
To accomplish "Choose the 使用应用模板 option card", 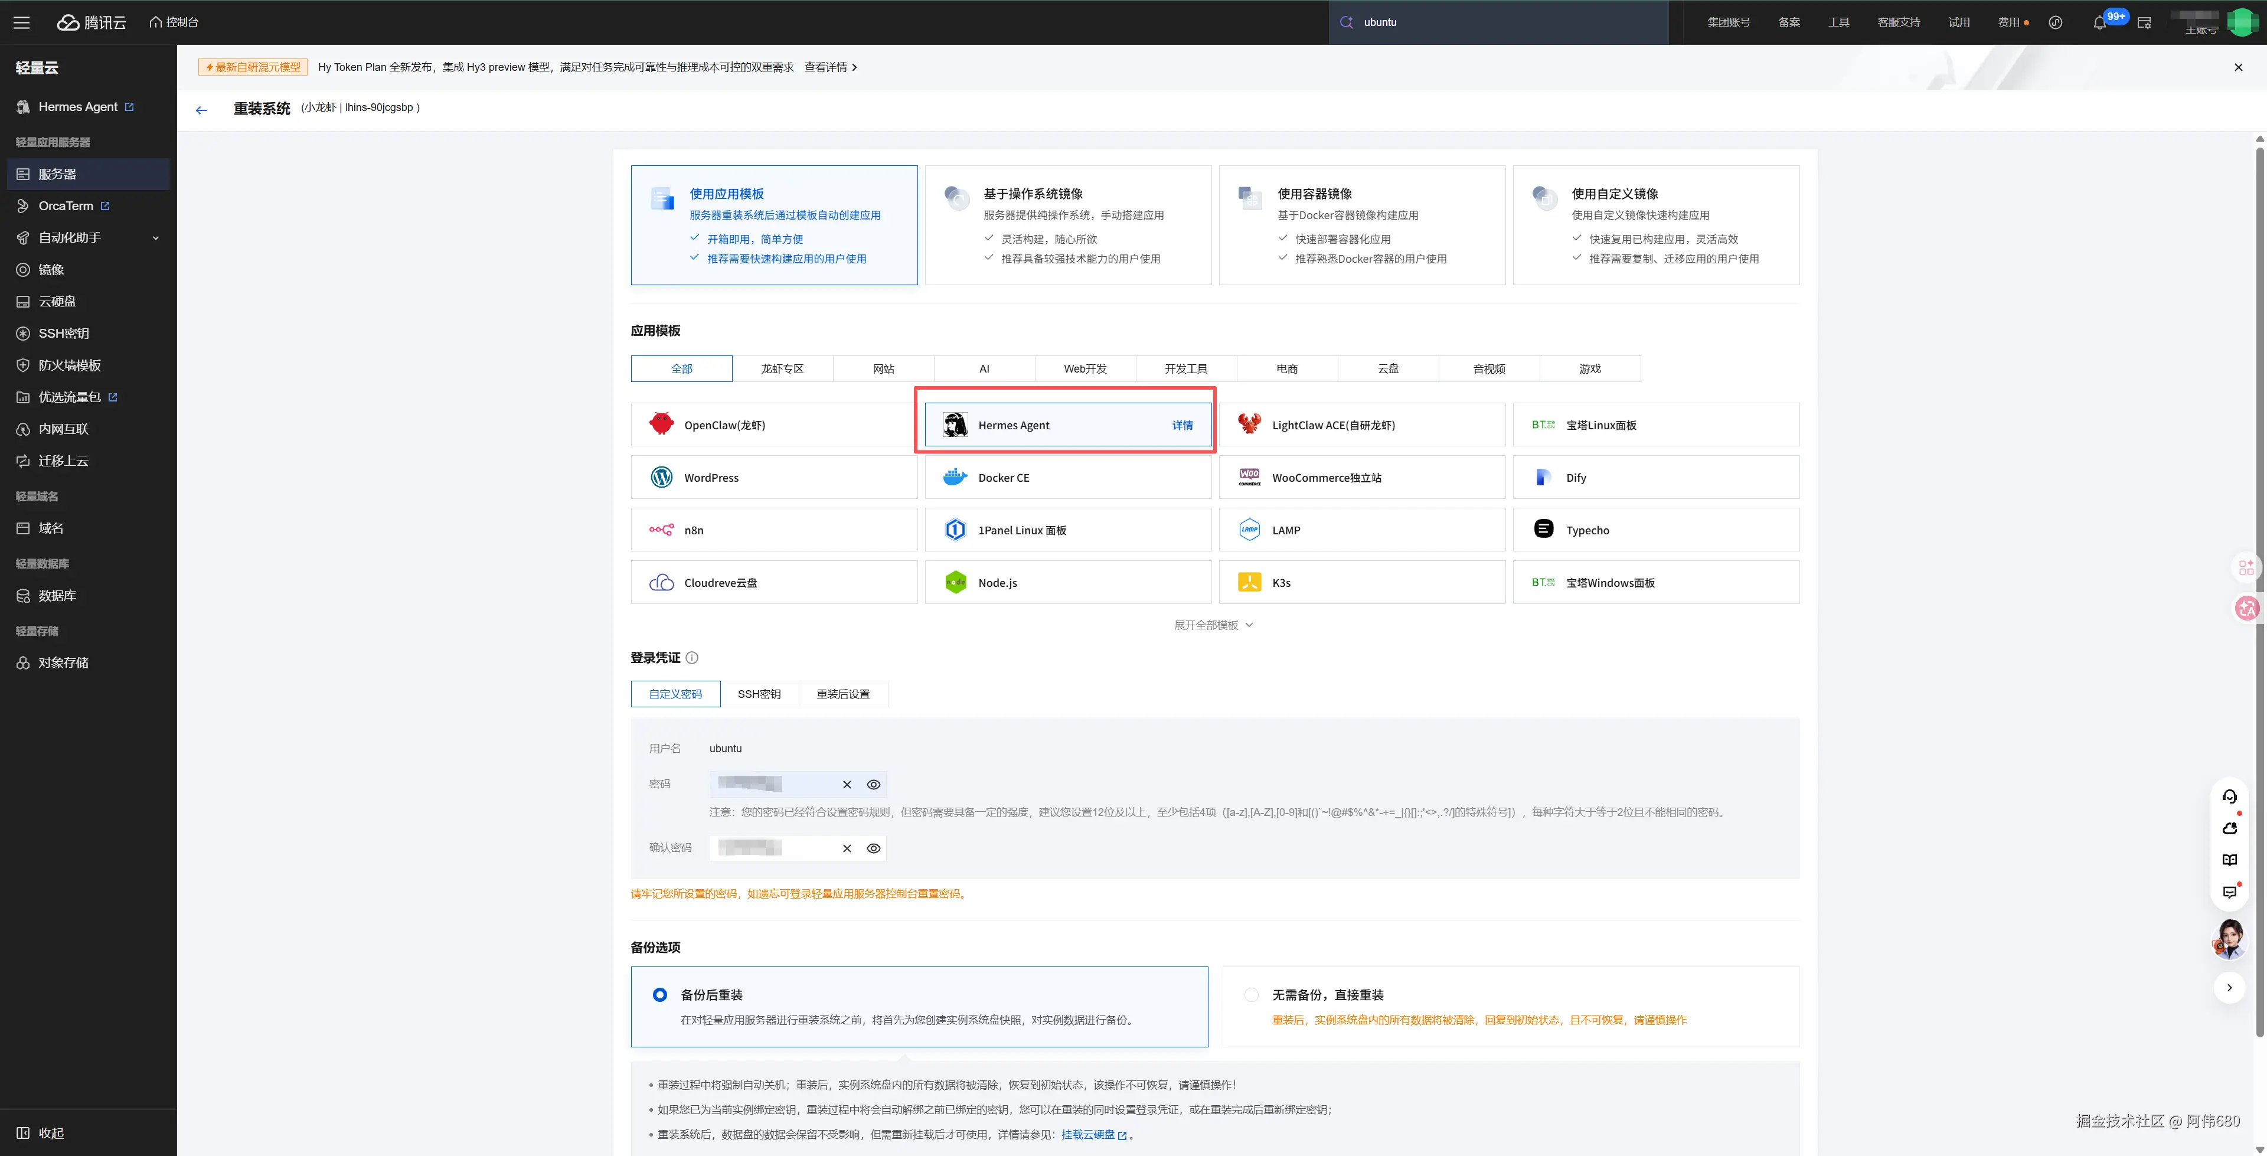I will click(775, 226).
